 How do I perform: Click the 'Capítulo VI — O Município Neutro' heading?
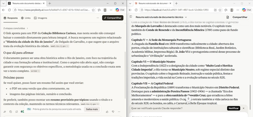[153, 62]
